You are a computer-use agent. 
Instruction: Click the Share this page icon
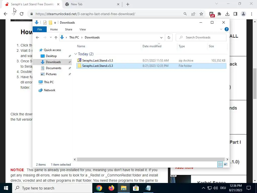point(193,14)
